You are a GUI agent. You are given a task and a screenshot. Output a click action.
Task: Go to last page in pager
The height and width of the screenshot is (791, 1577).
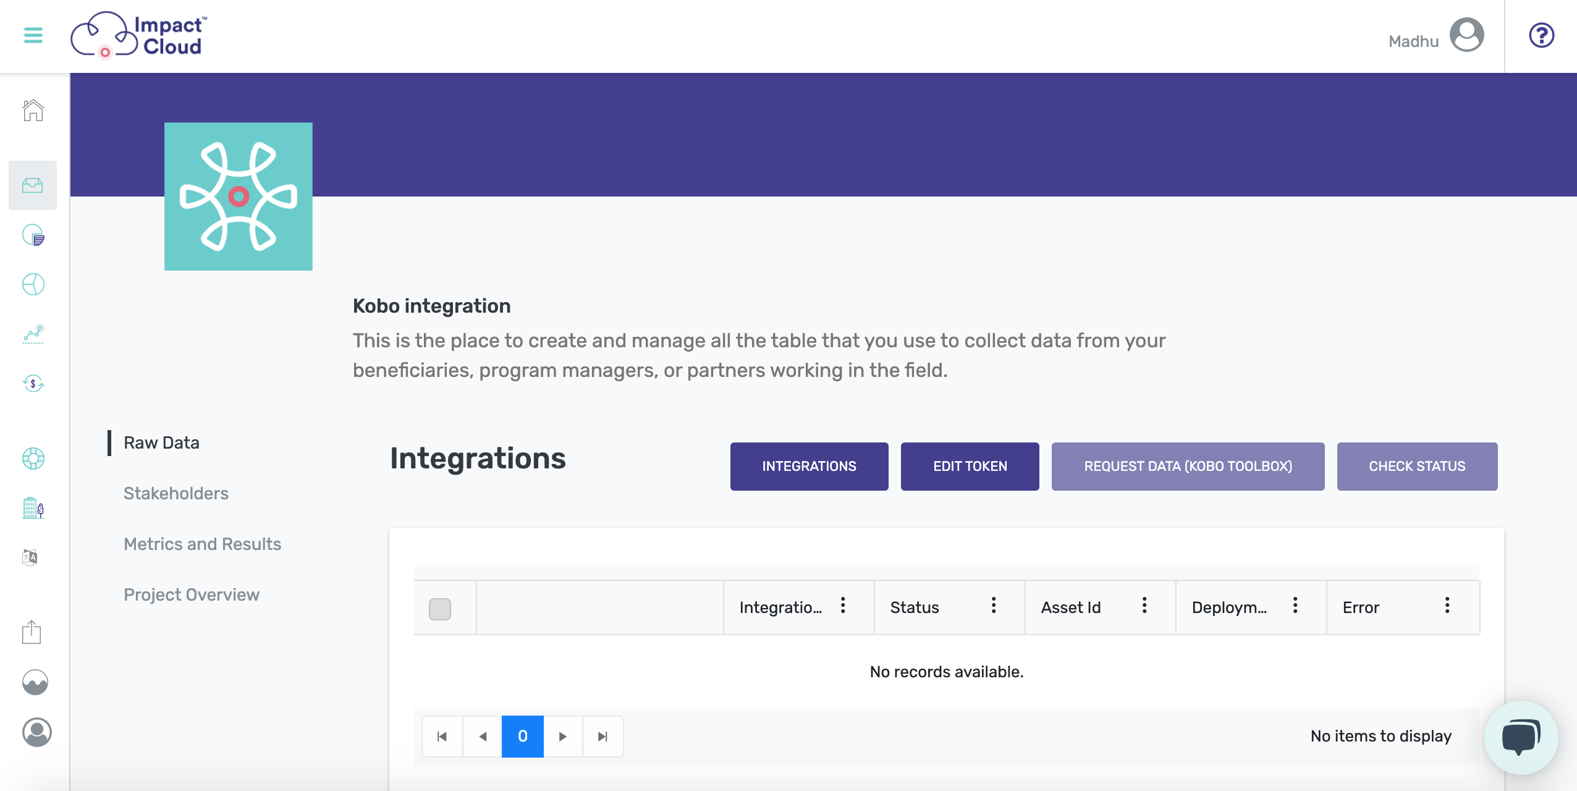point(602,737)
